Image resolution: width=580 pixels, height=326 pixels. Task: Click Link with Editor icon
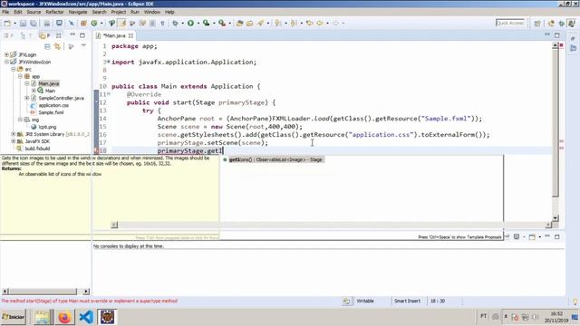[57, 46]
